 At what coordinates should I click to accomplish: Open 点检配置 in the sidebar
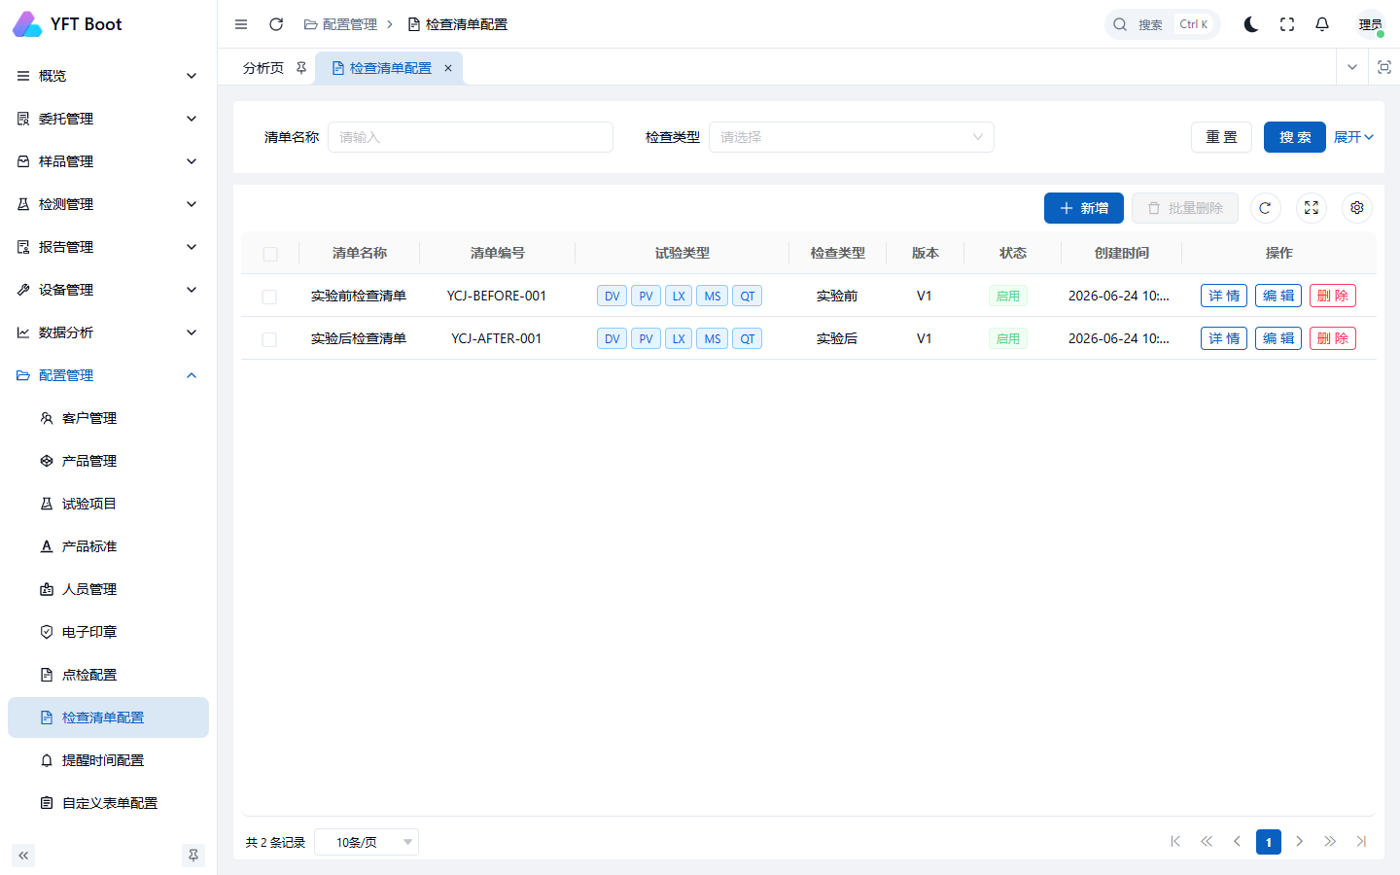(108, 675)
